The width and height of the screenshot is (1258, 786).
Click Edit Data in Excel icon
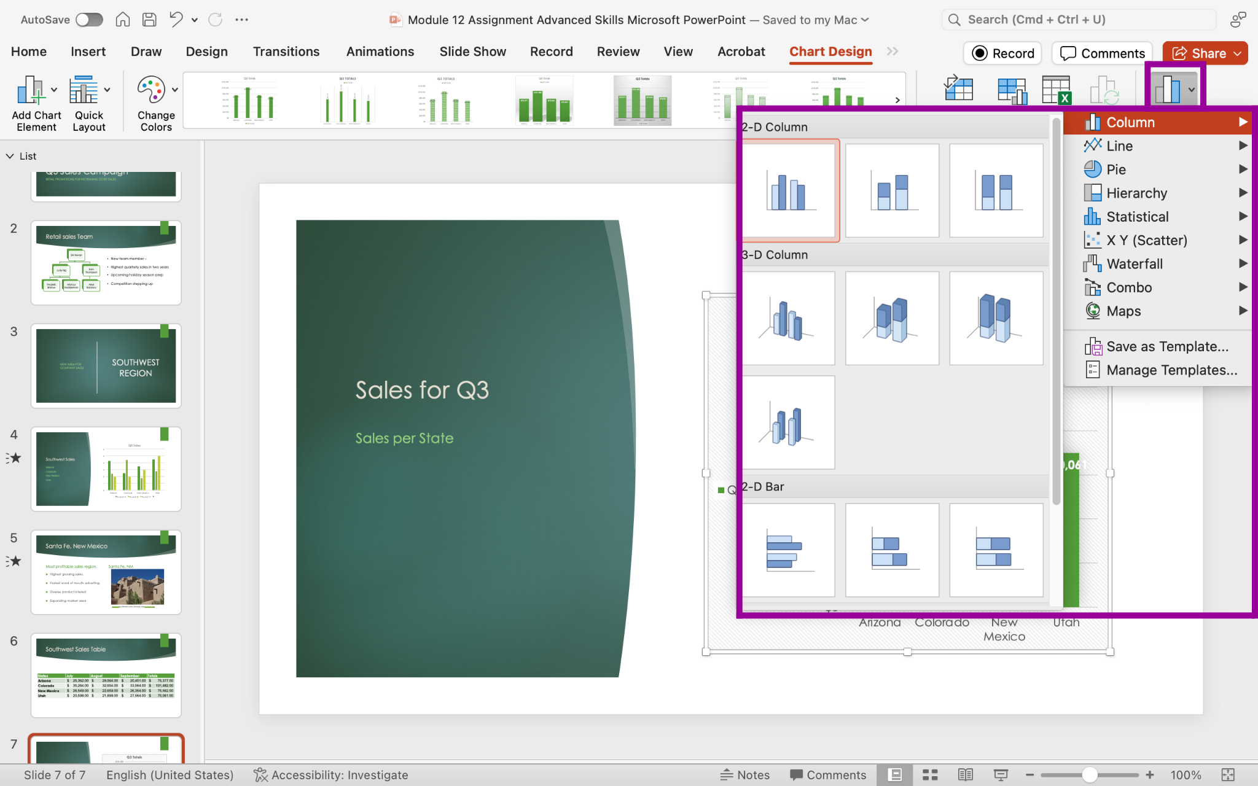click(1057, 90)
